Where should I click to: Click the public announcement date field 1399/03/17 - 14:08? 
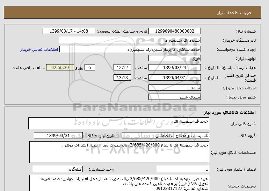[68, 31]
